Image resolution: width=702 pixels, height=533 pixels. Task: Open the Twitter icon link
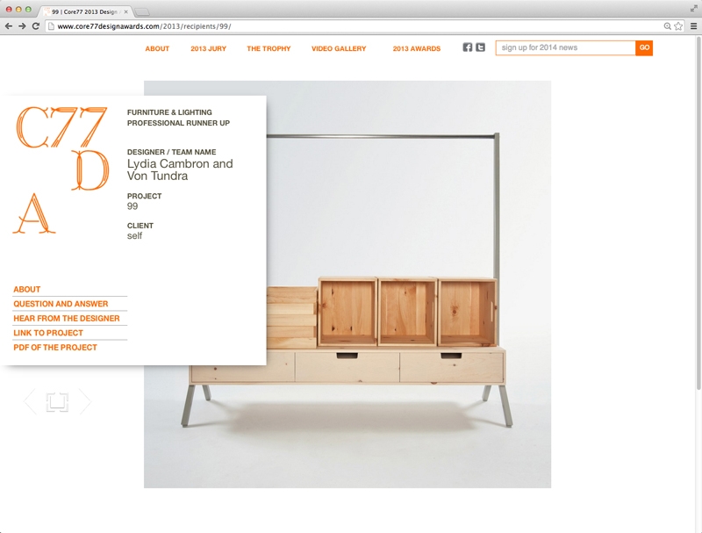coord(480,47)
